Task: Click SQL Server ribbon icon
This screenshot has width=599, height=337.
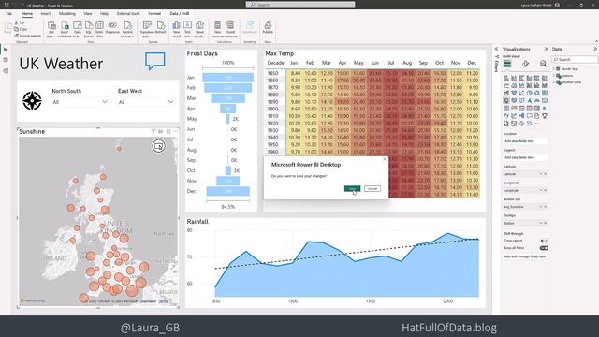Action: pos(89,29)
